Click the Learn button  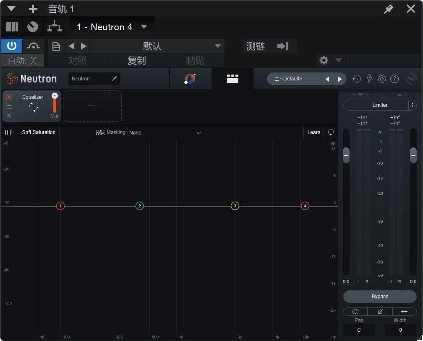(313, 132)
